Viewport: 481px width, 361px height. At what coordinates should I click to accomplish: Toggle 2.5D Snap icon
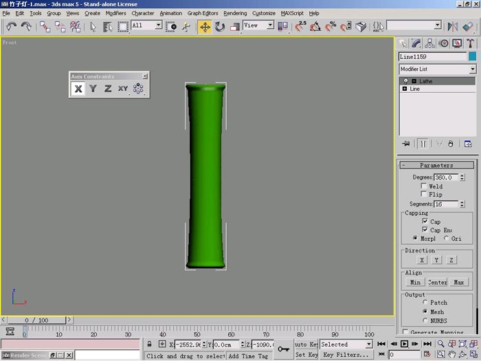point(301,27)
